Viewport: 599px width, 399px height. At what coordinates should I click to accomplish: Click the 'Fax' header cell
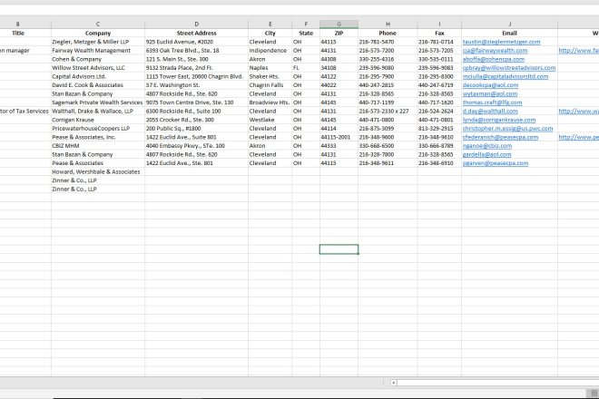pyautogui.click(x=439, y=34)
